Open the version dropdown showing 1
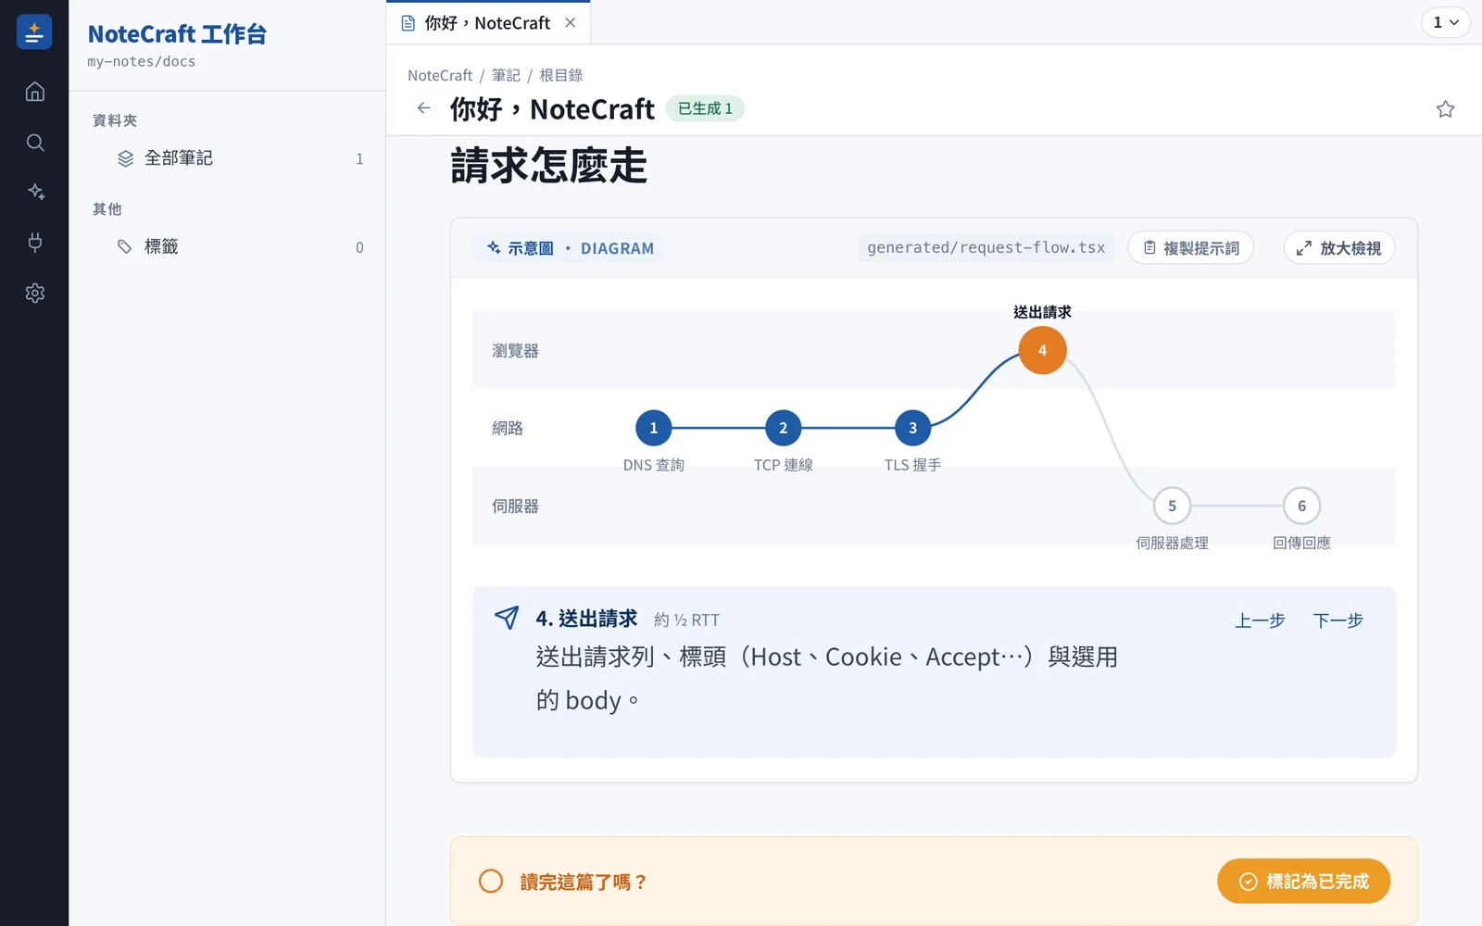This screenshot has width=1482, height=926. point(1446,22)
